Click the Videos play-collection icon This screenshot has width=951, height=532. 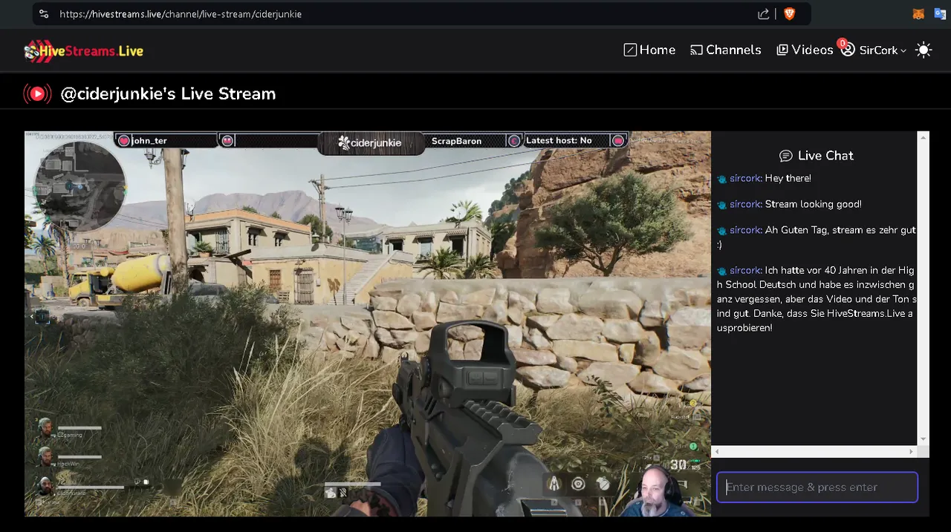point(782,50)
